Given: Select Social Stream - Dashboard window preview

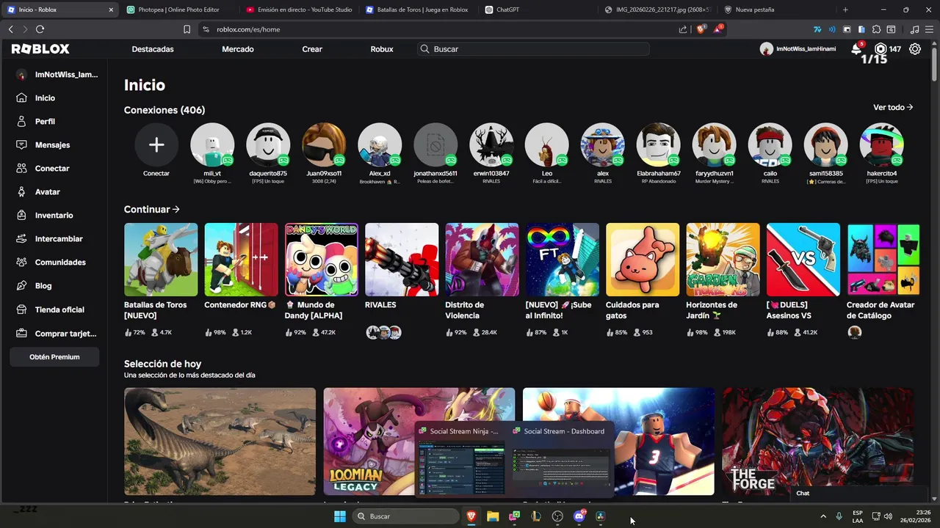Looking at the screenshot, I should [562, 459].
